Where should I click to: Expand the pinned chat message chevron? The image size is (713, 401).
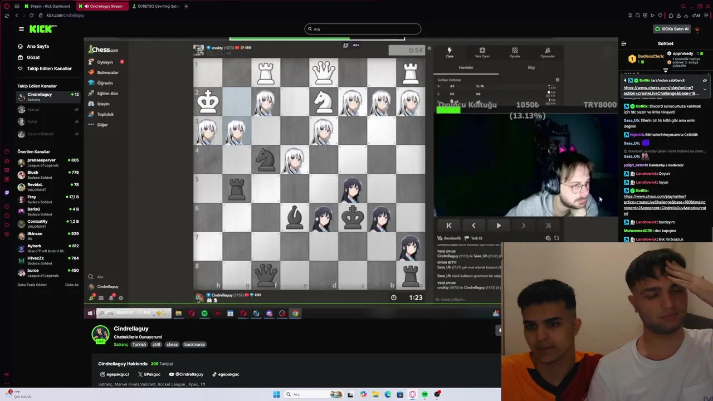705,89
